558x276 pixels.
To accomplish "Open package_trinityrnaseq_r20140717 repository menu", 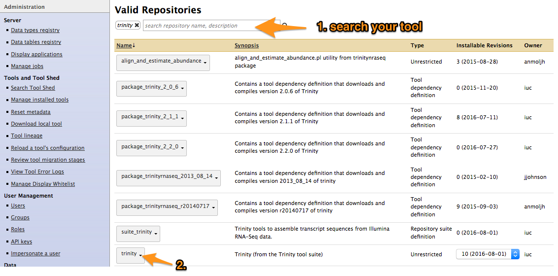I will [167, 207].
